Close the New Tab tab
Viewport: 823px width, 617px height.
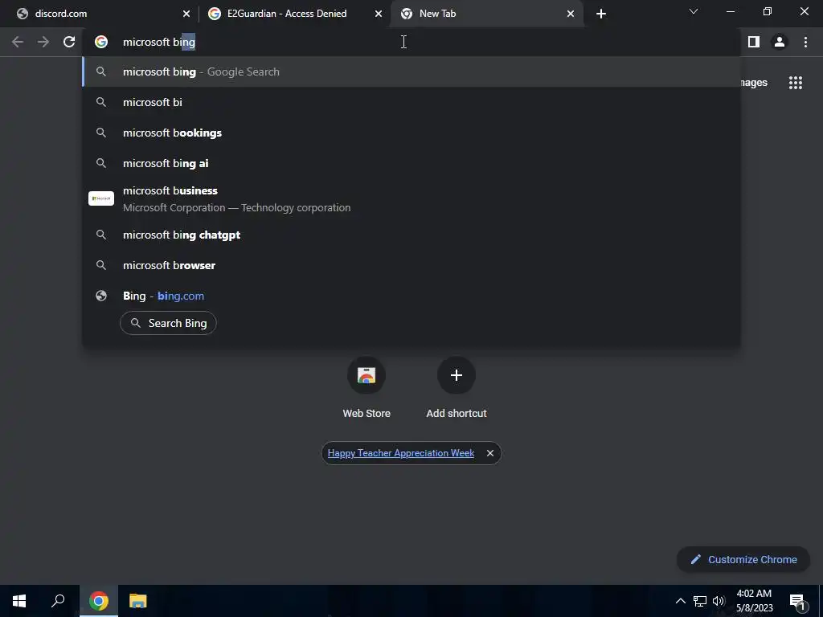(571, 14)
